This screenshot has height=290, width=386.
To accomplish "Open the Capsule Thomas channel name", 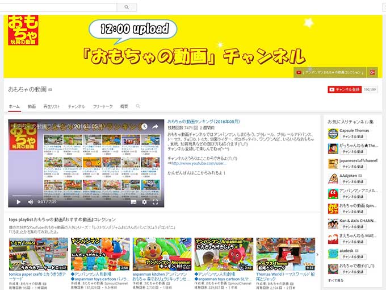I will [354, 130].
